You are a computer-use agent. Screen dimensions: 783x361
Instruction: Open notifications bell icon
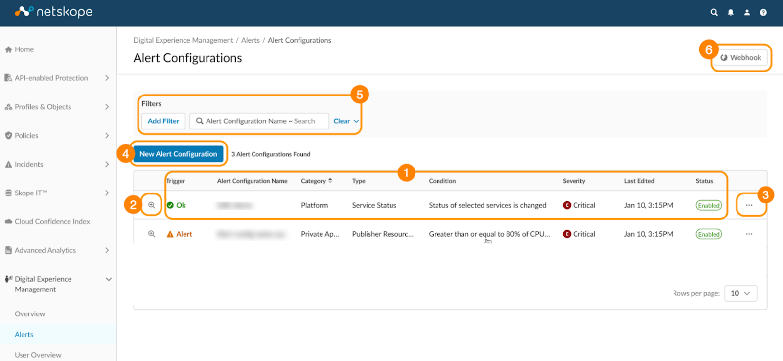pyautogui.click(x=731, y=12)
